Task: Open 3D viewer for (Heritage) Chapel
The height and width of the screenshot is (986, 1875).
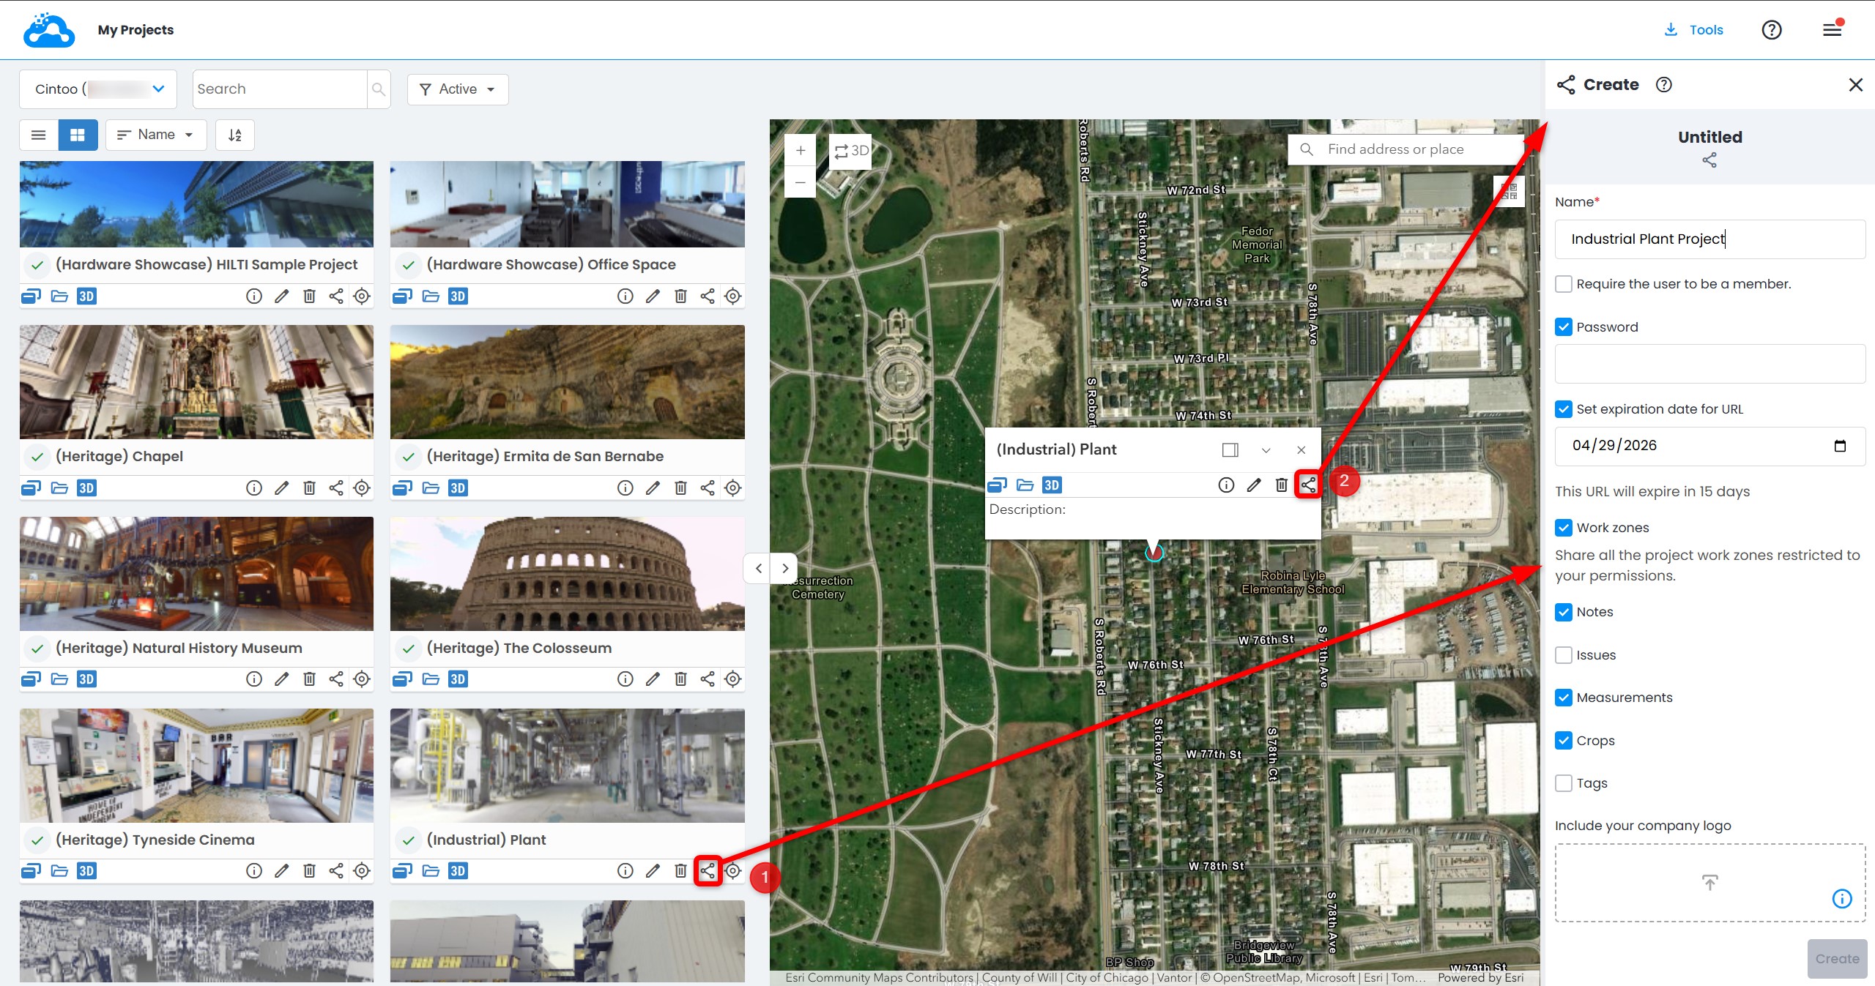Action: pos(86,488)
